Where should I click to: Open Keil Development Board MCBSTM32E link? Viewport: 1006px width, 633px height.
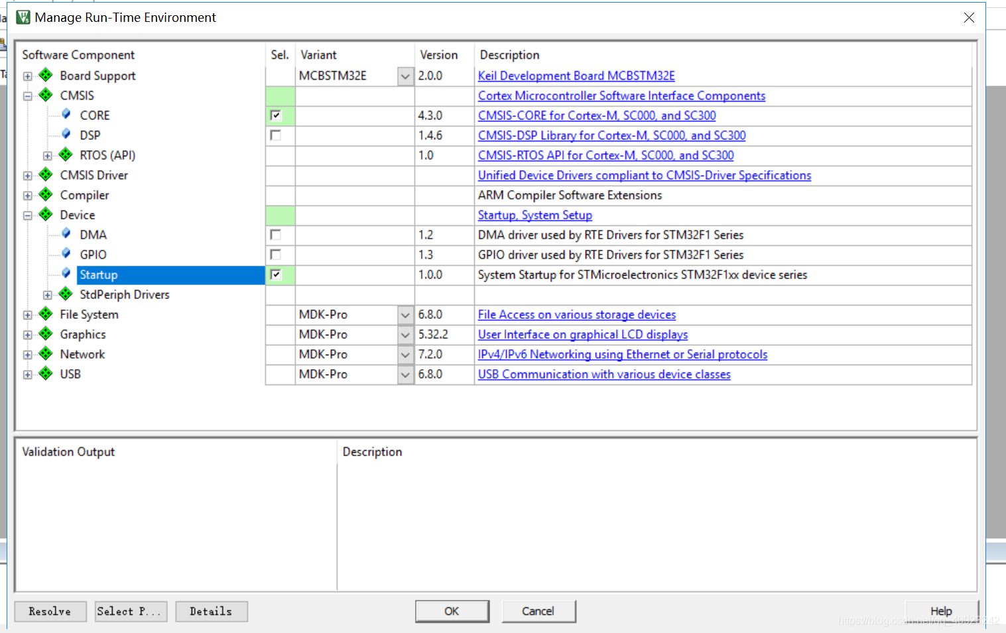(576, 76)
